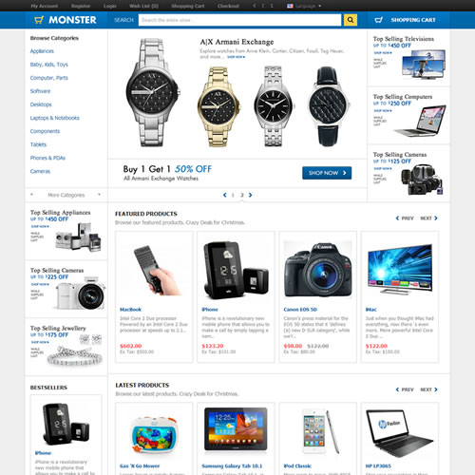Open Checkout in top menu
475x475 pixels.
tap(228, 6)
